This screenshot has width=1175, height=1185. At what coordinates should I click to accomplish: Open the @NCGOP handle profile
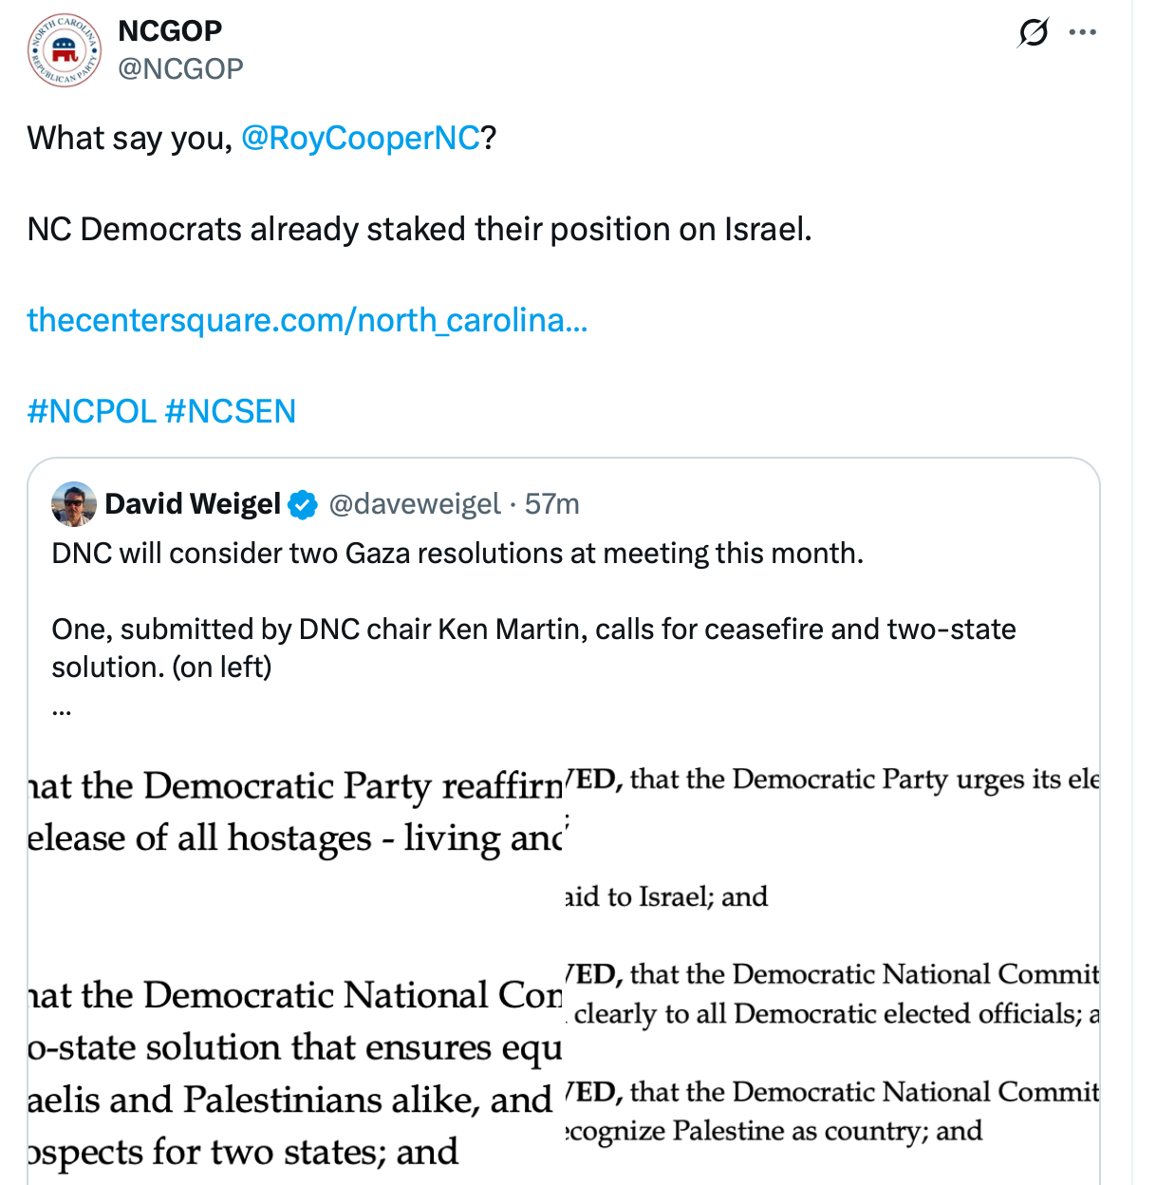[x=180, y=69]
